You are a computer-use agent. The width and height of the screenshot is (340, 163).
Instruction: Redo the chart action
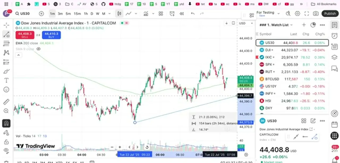202,13
